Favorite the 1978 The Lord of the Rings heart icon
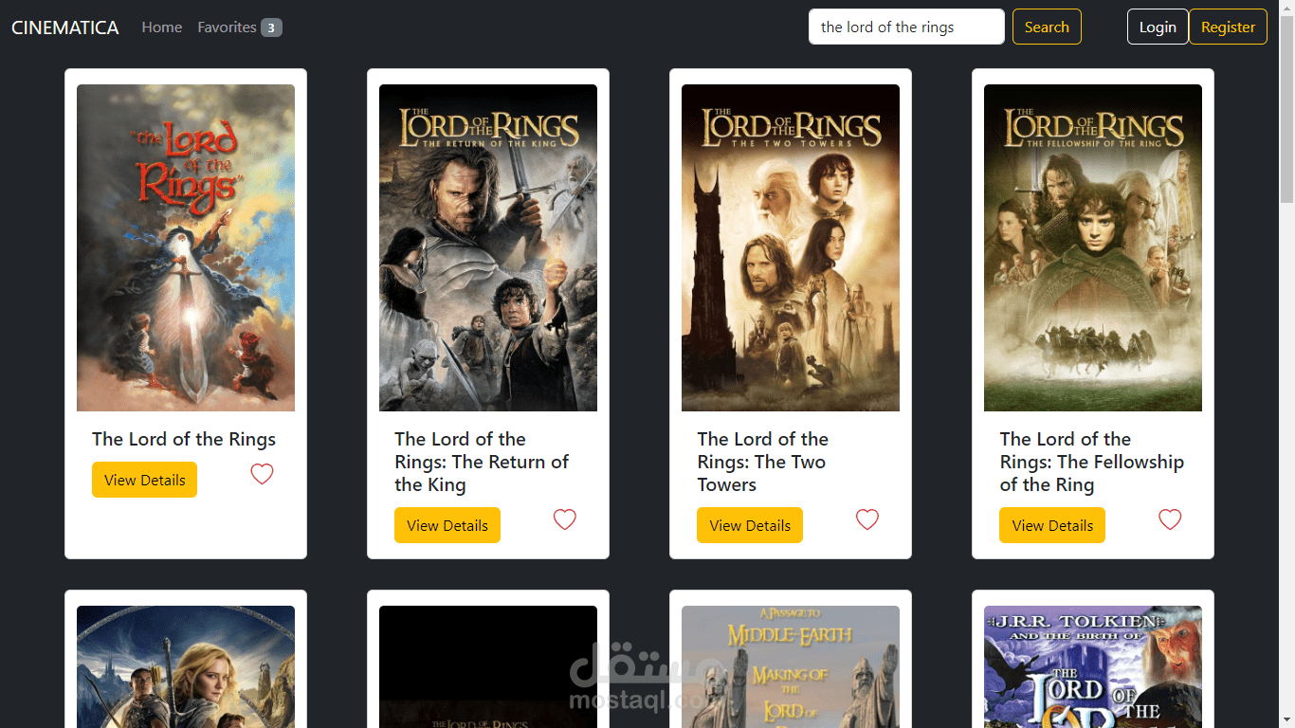Screen dimensions: 1295x728 (x=262, y=474)
